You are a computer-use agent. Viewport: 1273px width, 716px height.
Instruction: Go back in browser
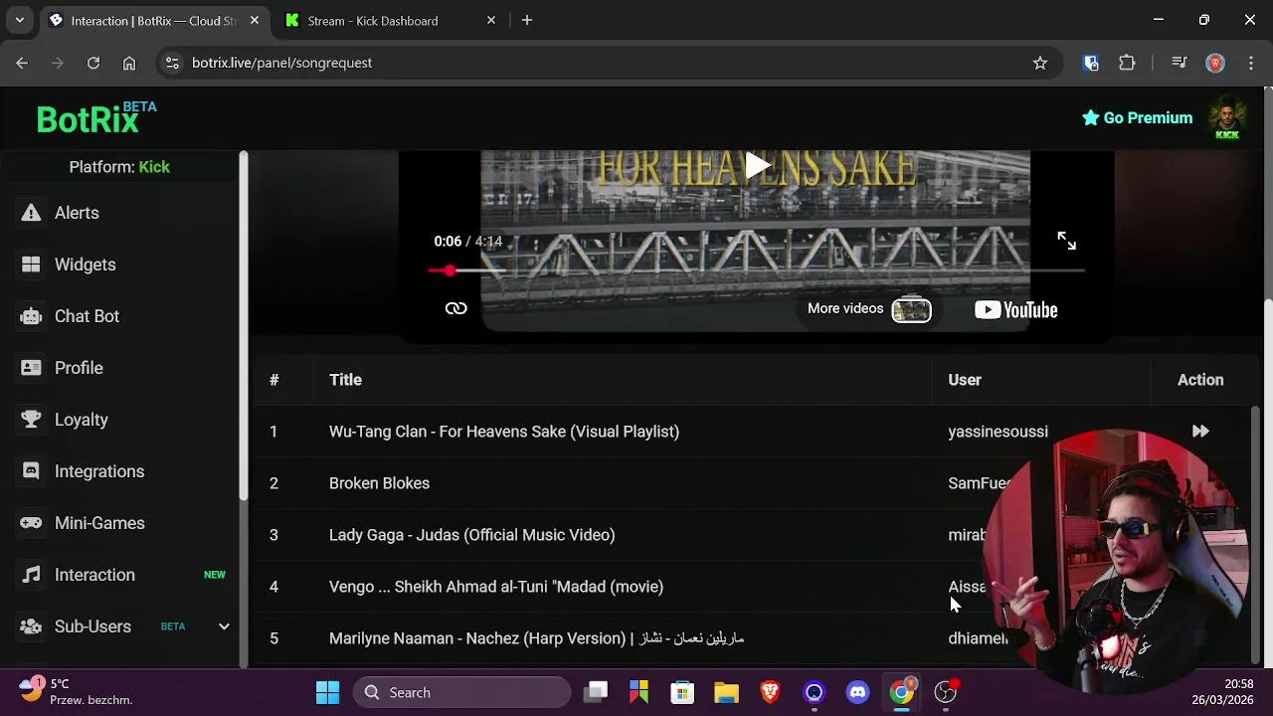(22, 63)
